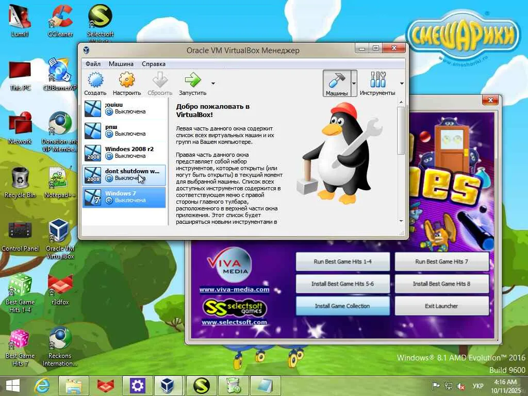Open Windows Start button
This screenshot has width=528, height=396.
[x=13, y=386]
